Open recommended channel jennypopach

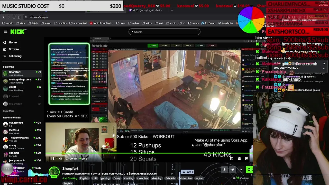[22, 162]
